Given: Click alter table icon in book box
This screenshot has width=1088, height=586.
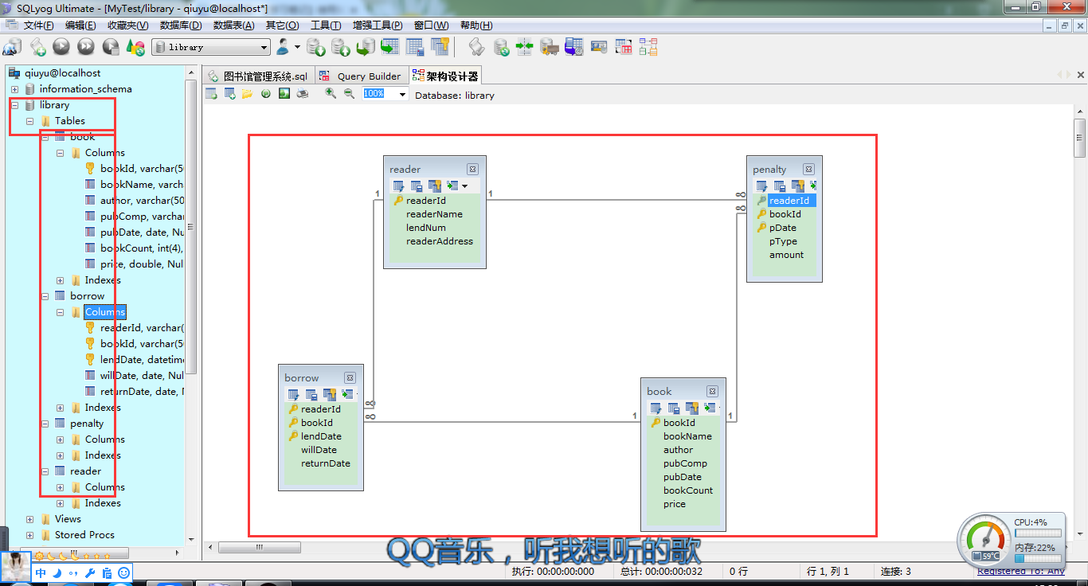Looking at the screenshot, I should [656, 408].
